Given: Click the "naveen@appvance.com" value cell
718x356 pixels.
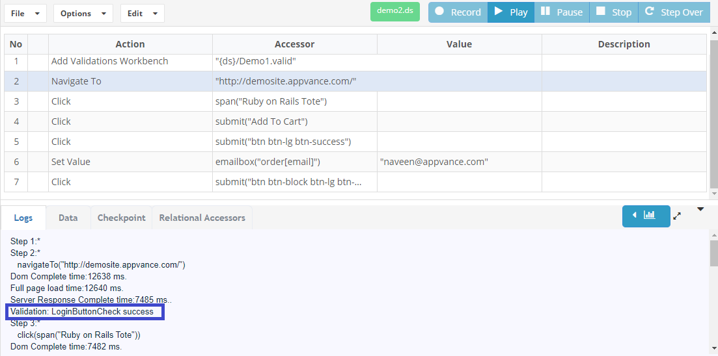Looking at the screenshot, I should pyautogui.click(x=460, y=162).
